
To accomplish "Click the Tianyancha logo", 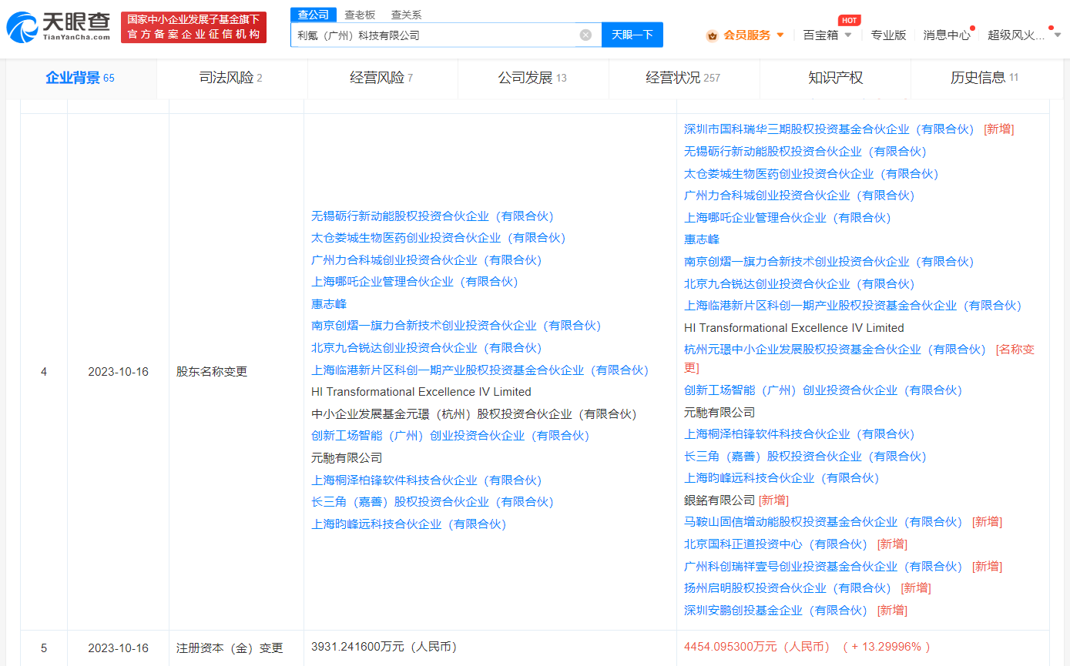I will 59,27.
